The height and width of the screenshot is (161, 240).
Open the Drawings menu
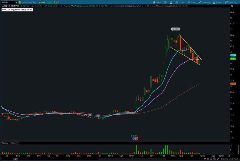pyautogui.click(x=204, y=2)
